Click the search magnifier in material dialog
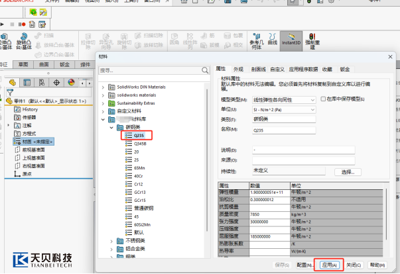This screenshot has width=400, height=274. 205,70
